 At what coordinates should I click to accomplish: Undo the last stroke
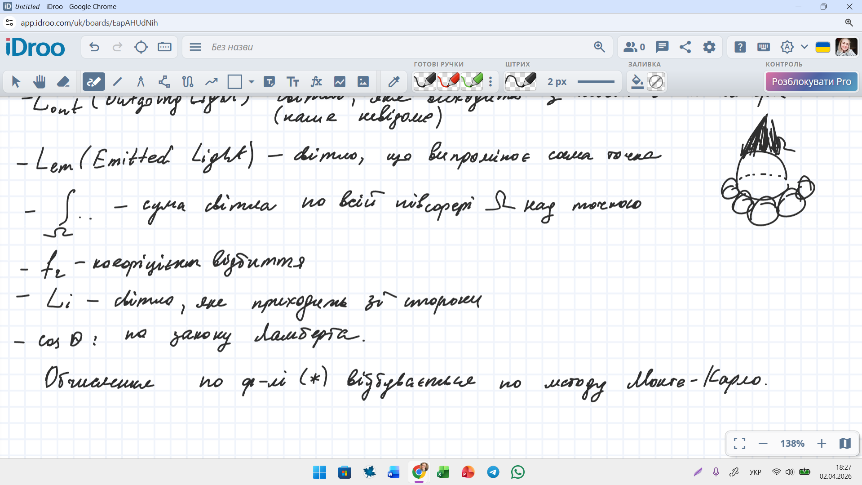tap(94, 47)
